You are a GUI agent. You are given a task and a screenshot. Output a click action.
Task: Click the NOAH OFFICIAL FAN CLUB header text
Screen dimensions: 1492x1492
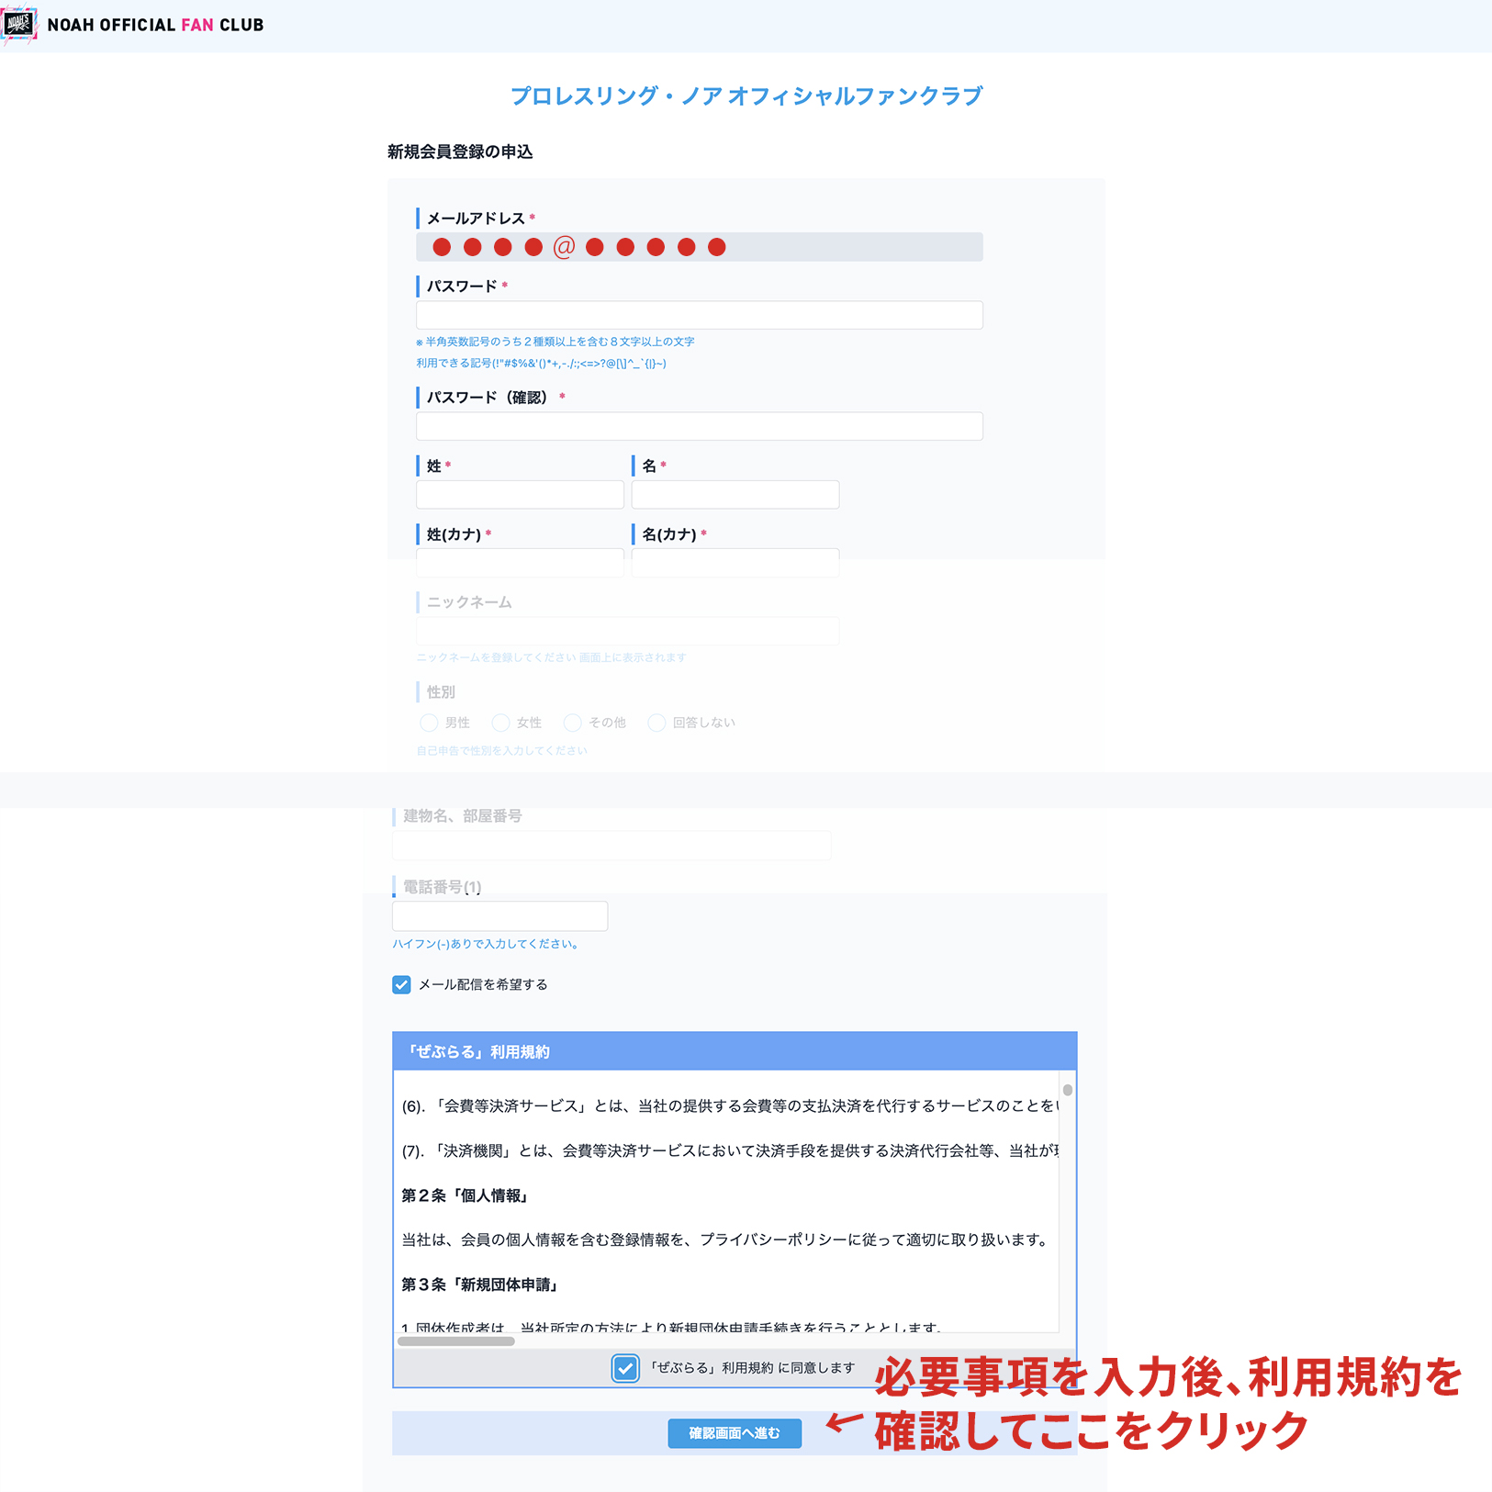[155, 25]
